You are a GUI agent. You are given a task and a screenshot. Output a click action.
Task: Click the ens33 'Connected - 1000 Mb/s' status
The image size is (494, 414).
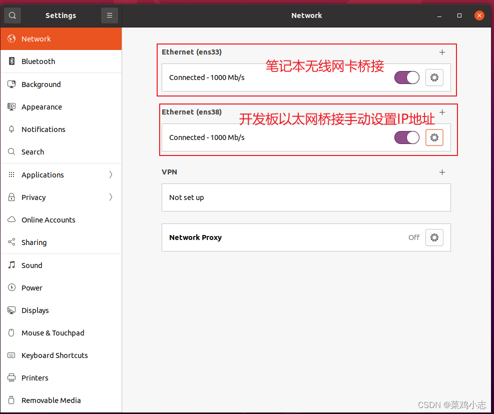click(x=207, y=77)
